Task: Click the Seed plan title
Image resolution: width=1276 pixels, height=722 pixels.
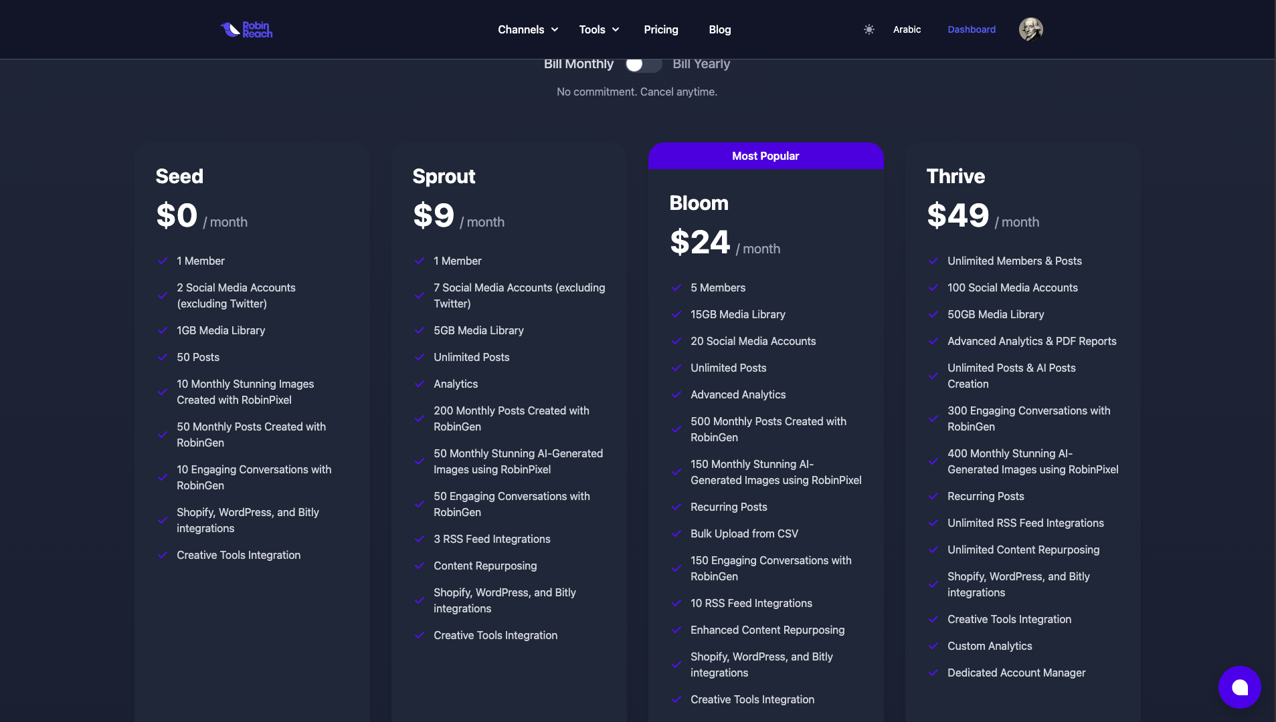Action: [179, 176]
